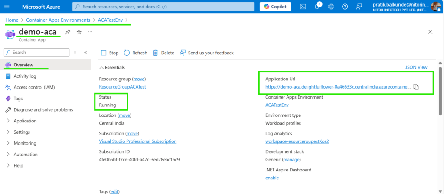The height and width of the screenshot is (194, 444).
Task: Open the Azure portal hamburger menu
Action: [x=7, y=7]
